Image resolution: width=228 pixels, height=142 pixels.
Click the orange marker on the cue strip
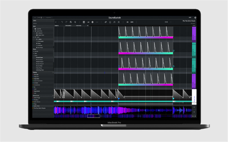coord(146,104)
